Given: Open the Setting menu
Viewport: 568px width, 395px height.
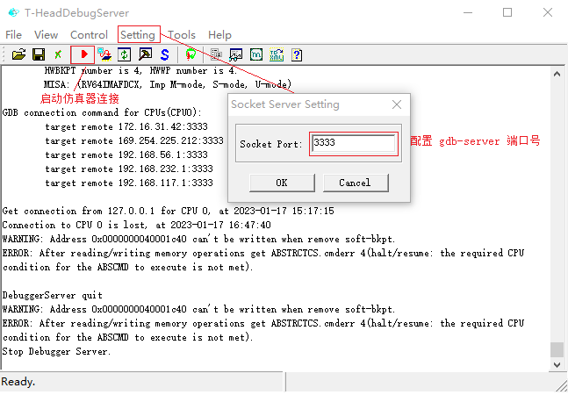Looking at the screenshot, I should pos(138,35).
